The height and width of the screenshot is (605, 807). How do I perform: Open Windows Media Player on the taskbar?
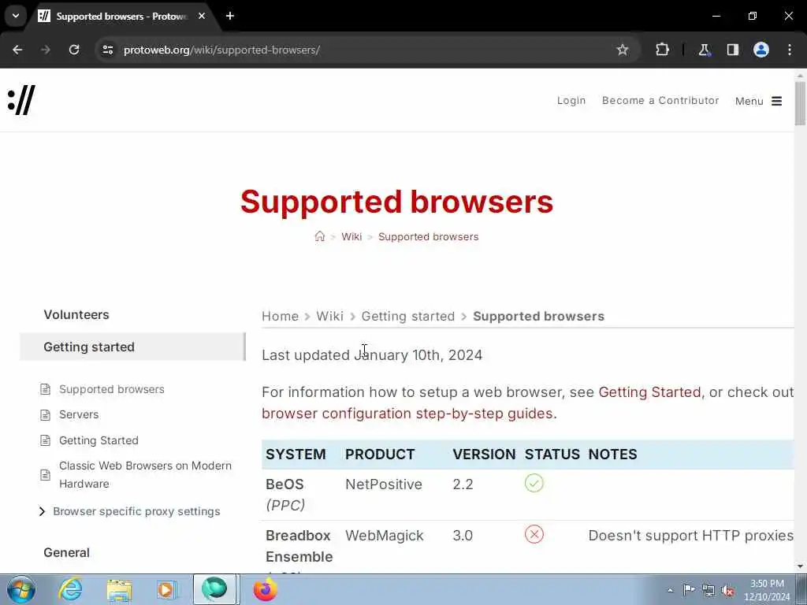pyautogui.click(x=166, y=589)
